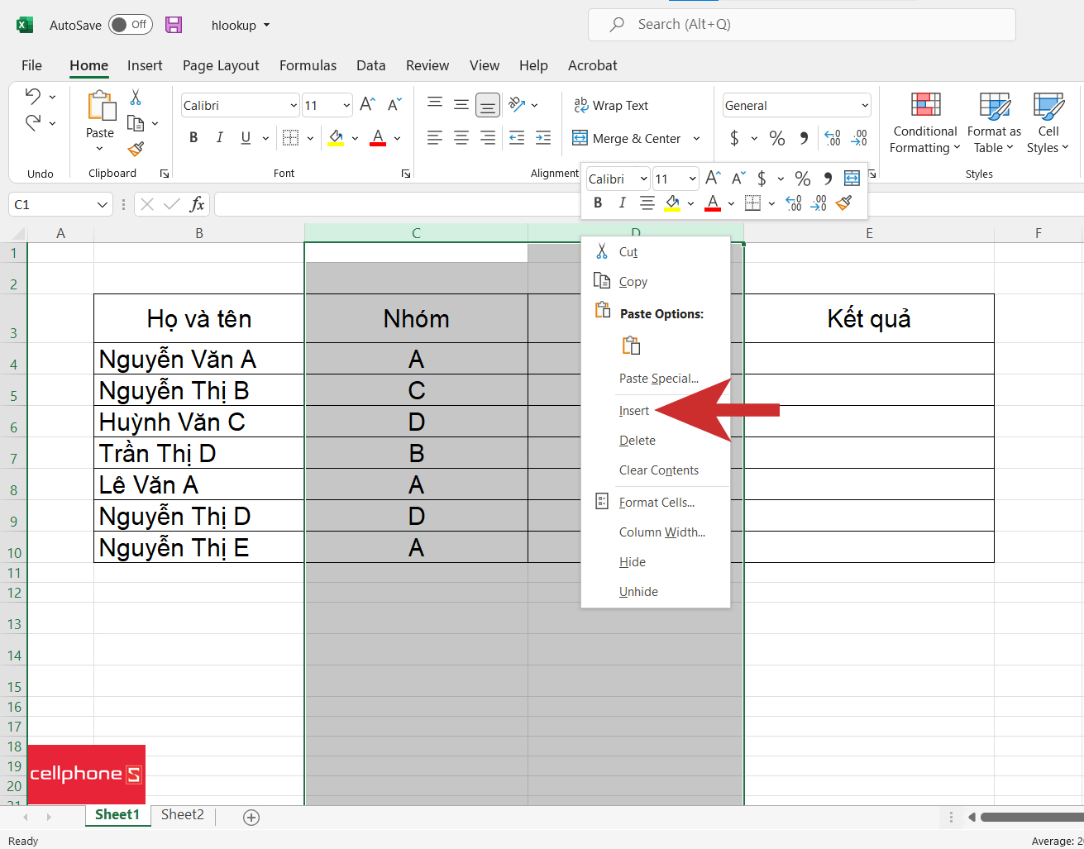This screenshot has width=1084, height=849.
Task: Click the Undo arrow icon
Action: (33, 96)
